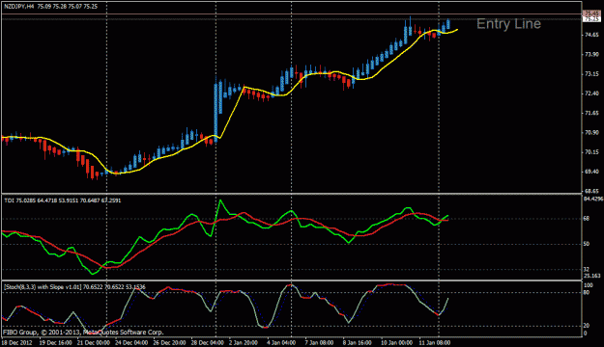Click the 8 Jan 16:00 time label
The height and width of the screenshot is (347, 604).
(x=357, y=342)
